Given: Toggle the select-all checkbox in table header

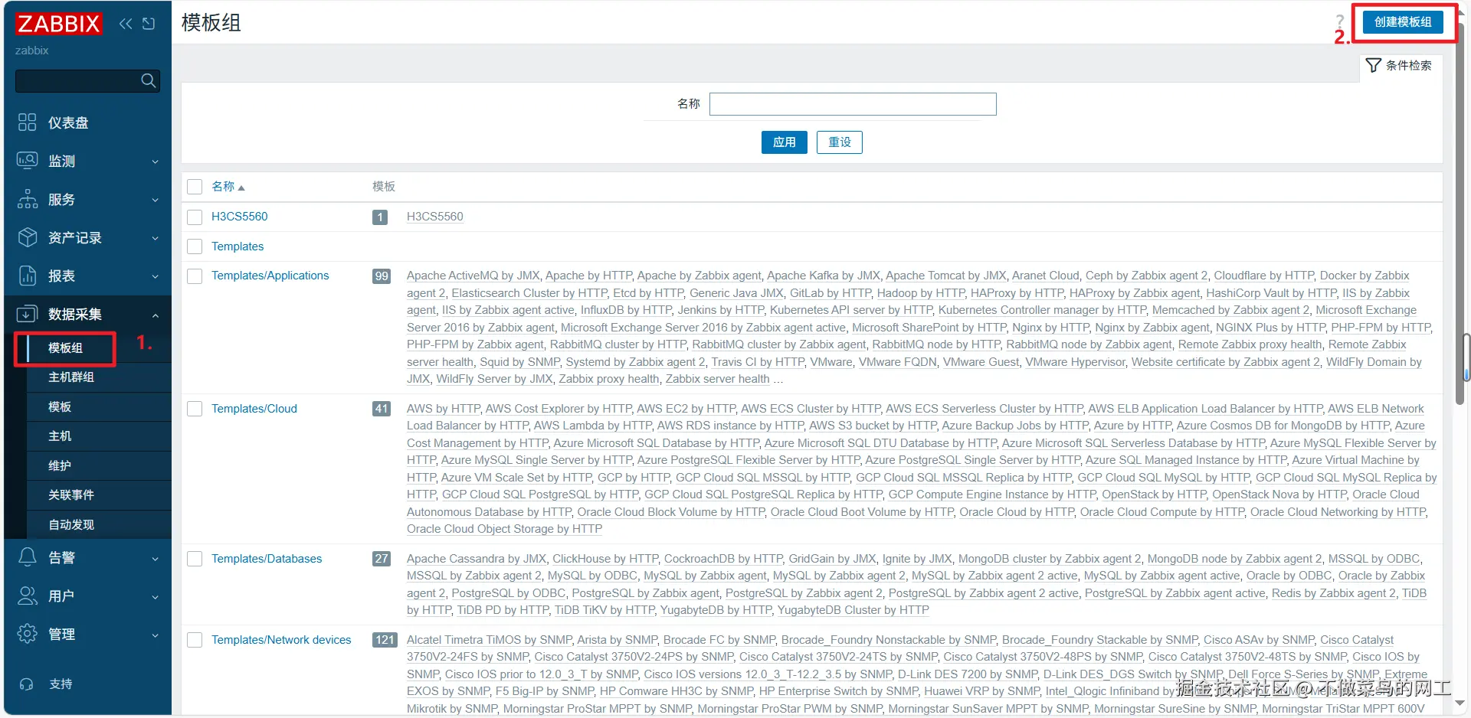Looking at the screenshot, I should tap(195, 187).
